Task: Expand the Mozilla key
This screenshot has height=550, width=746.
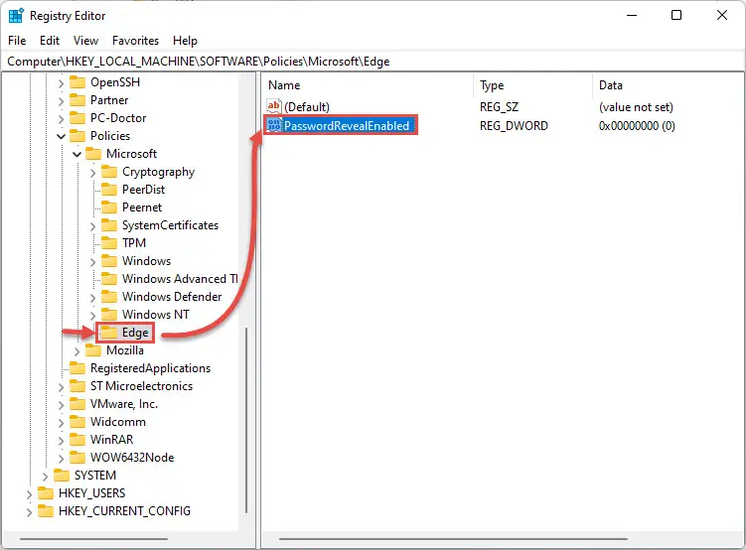Action: coord(76,351)
